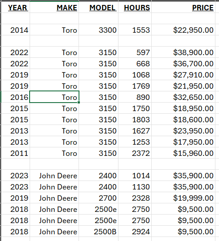
Task: Click the cell showing 597 hours
Action: point(135,52)
